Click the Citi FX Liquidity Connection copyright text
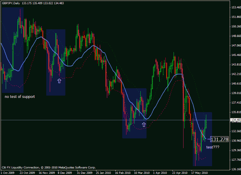This screenshot has width=241, height=175. pos(49,167)
